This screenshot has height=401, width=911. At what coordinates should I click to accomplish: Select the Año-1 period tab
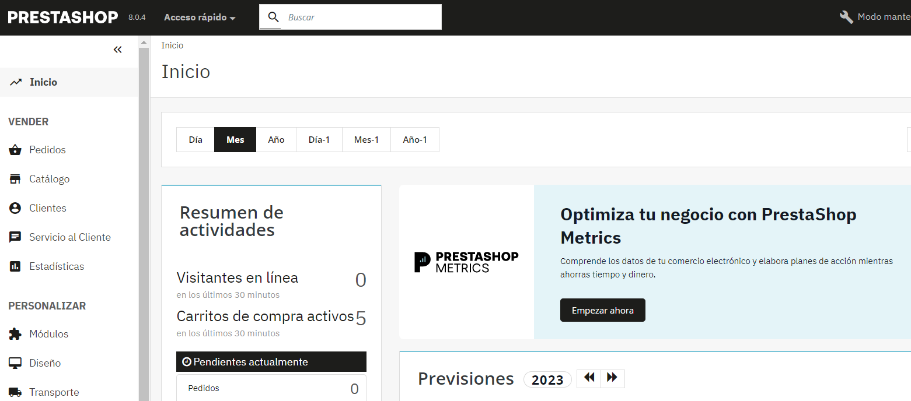415,140
